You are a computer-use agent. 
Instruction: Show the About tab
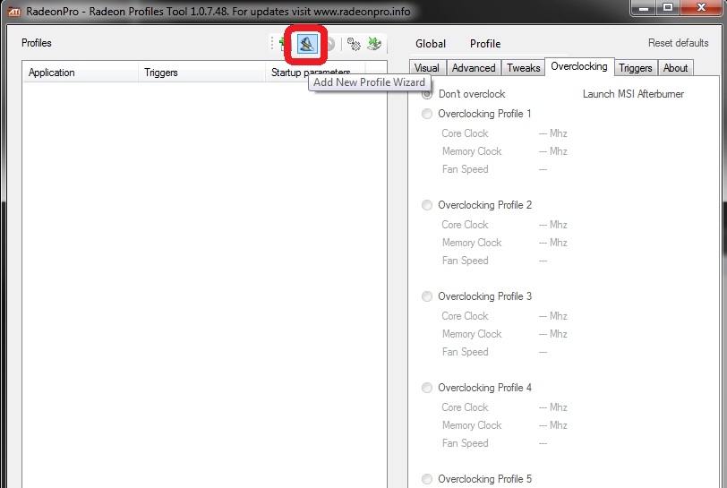pos(676,68)
